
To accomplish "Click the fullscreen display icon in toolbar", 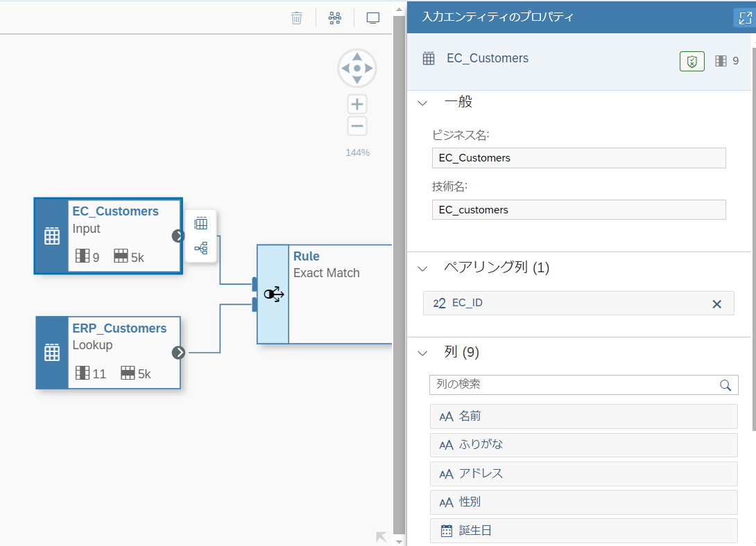I will tap(372, 18).
